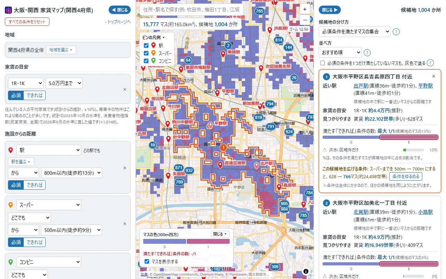Click cluster marker 905 on the map

pos(284,204)
